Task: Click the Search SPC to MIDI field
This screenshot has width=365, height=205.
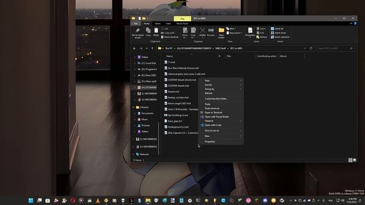Action: [335, 48]
